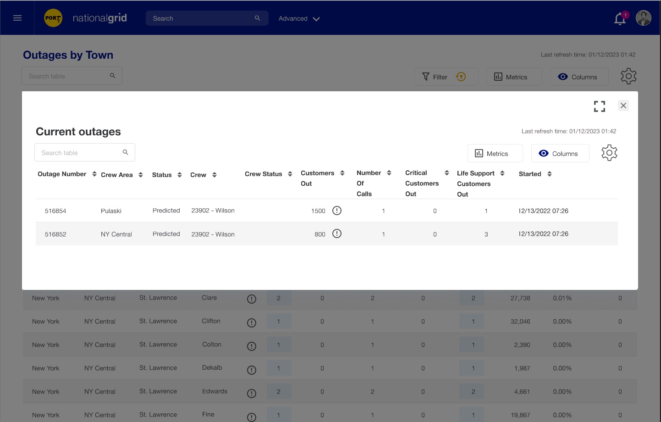Viewport: 661px width, 422px height.
Task: Open settings gear in Current outages dialog
Action: pos(609,153)
